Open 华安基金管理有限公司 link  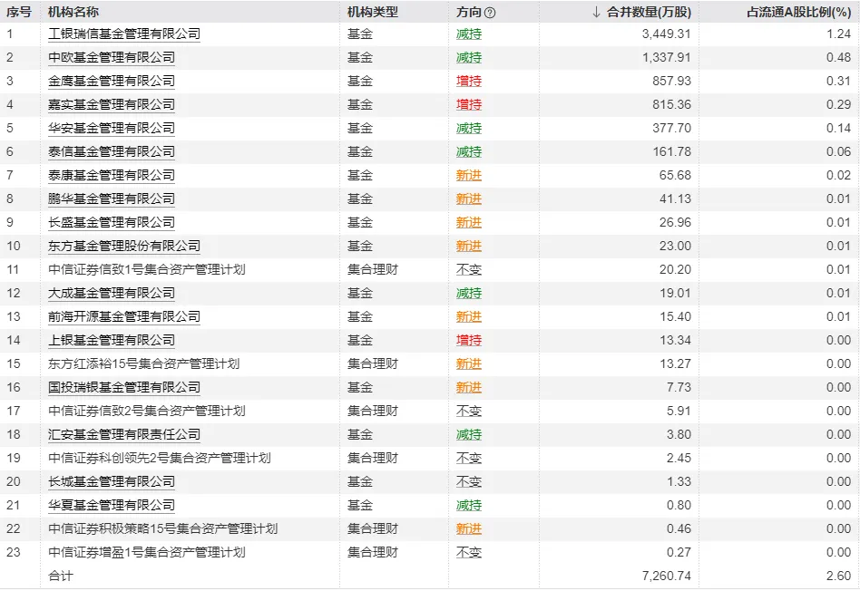click(112, 129)
